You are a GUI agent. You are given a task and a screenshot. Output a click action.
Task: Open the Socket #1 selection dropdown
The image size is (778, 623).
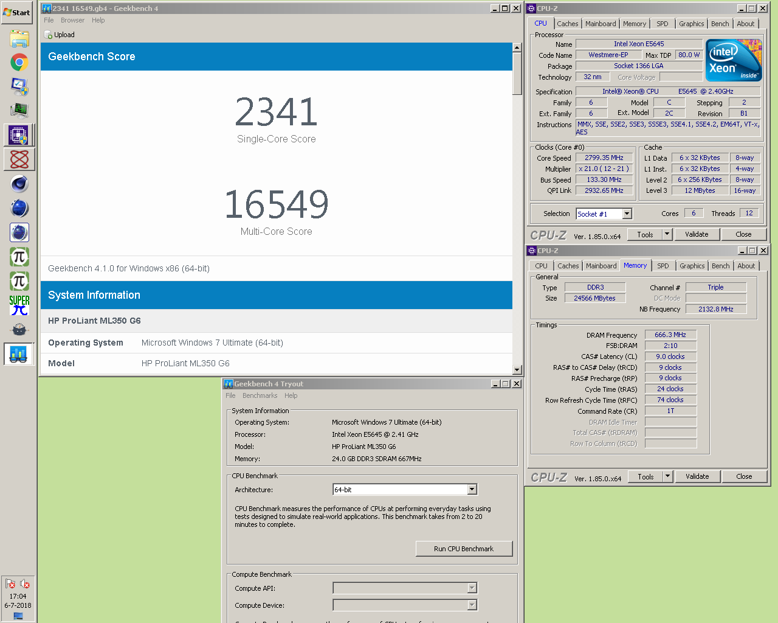click(627, 214)
